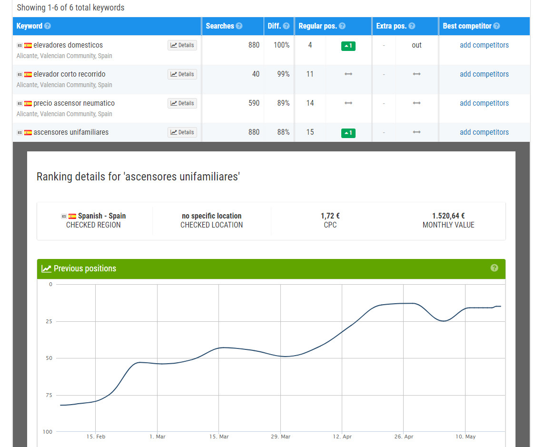Click green up-1 badge for elevadores domesticos
The image size is (535, 447).
348,46
